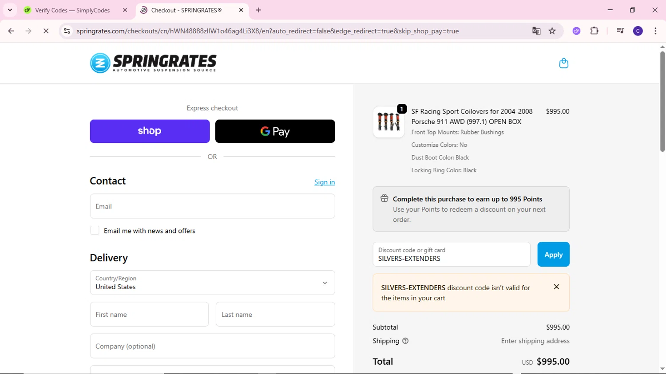Click the Springrates logo
This screenshot has width=666, height=374.
point(153,63)
